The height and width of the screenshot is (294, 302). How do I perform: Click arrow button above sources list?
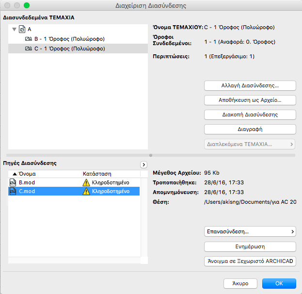143,164
